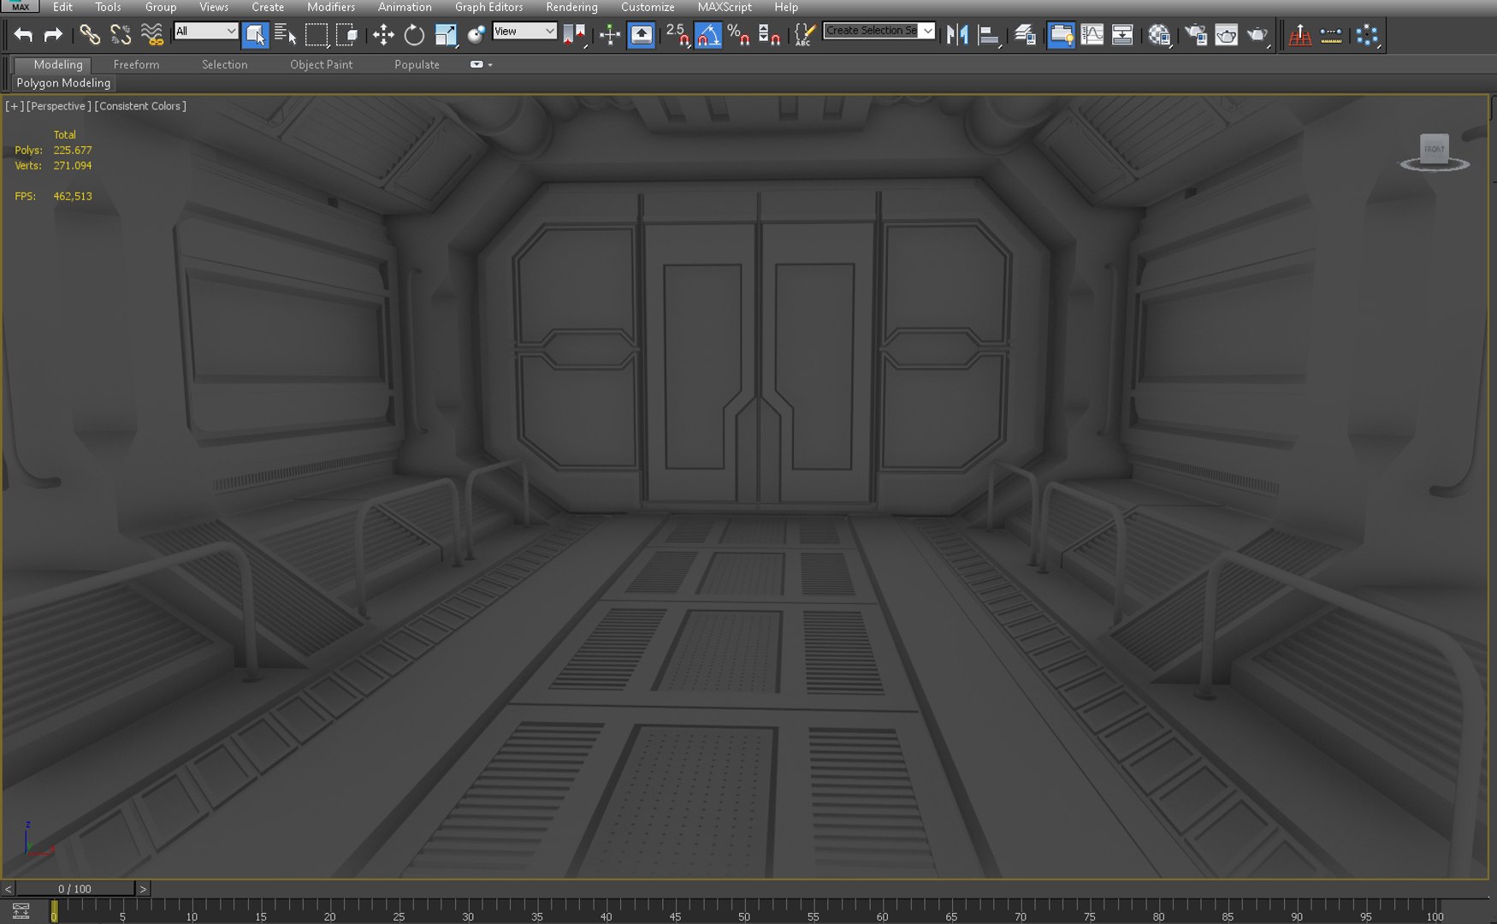Open Consistent Colors shading menu

pyautogui.click(x=140, y=106)
